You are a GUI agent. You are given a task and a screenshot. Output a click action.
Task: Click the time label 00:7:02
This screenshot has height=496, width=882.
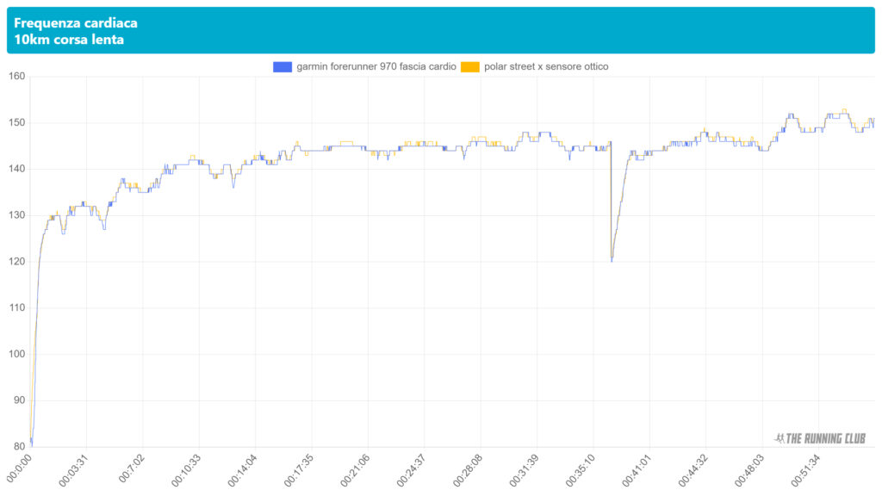132,468
